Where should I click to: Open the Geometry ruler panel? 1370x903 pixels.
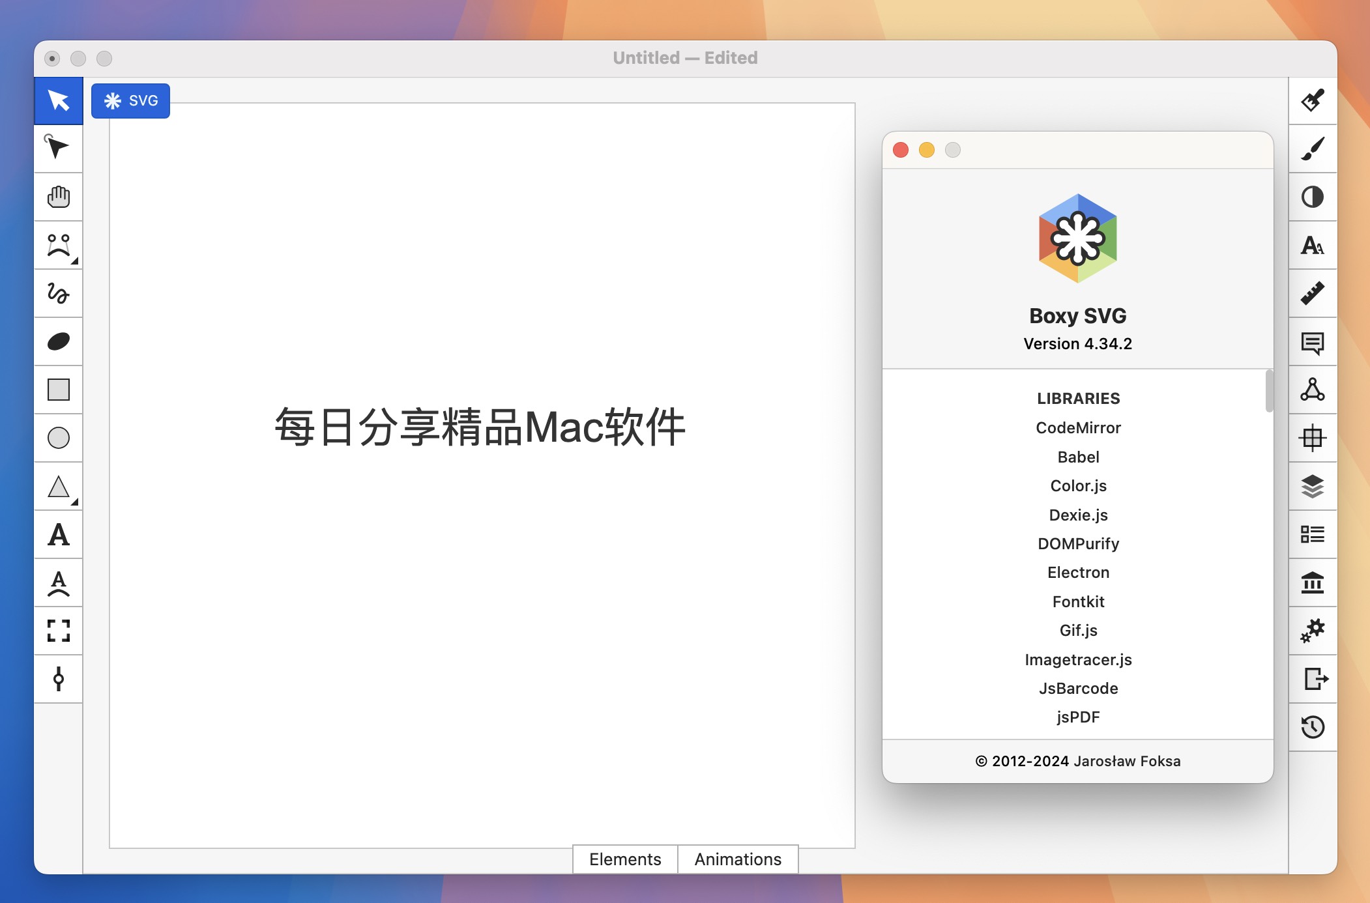pos(1313,293)
